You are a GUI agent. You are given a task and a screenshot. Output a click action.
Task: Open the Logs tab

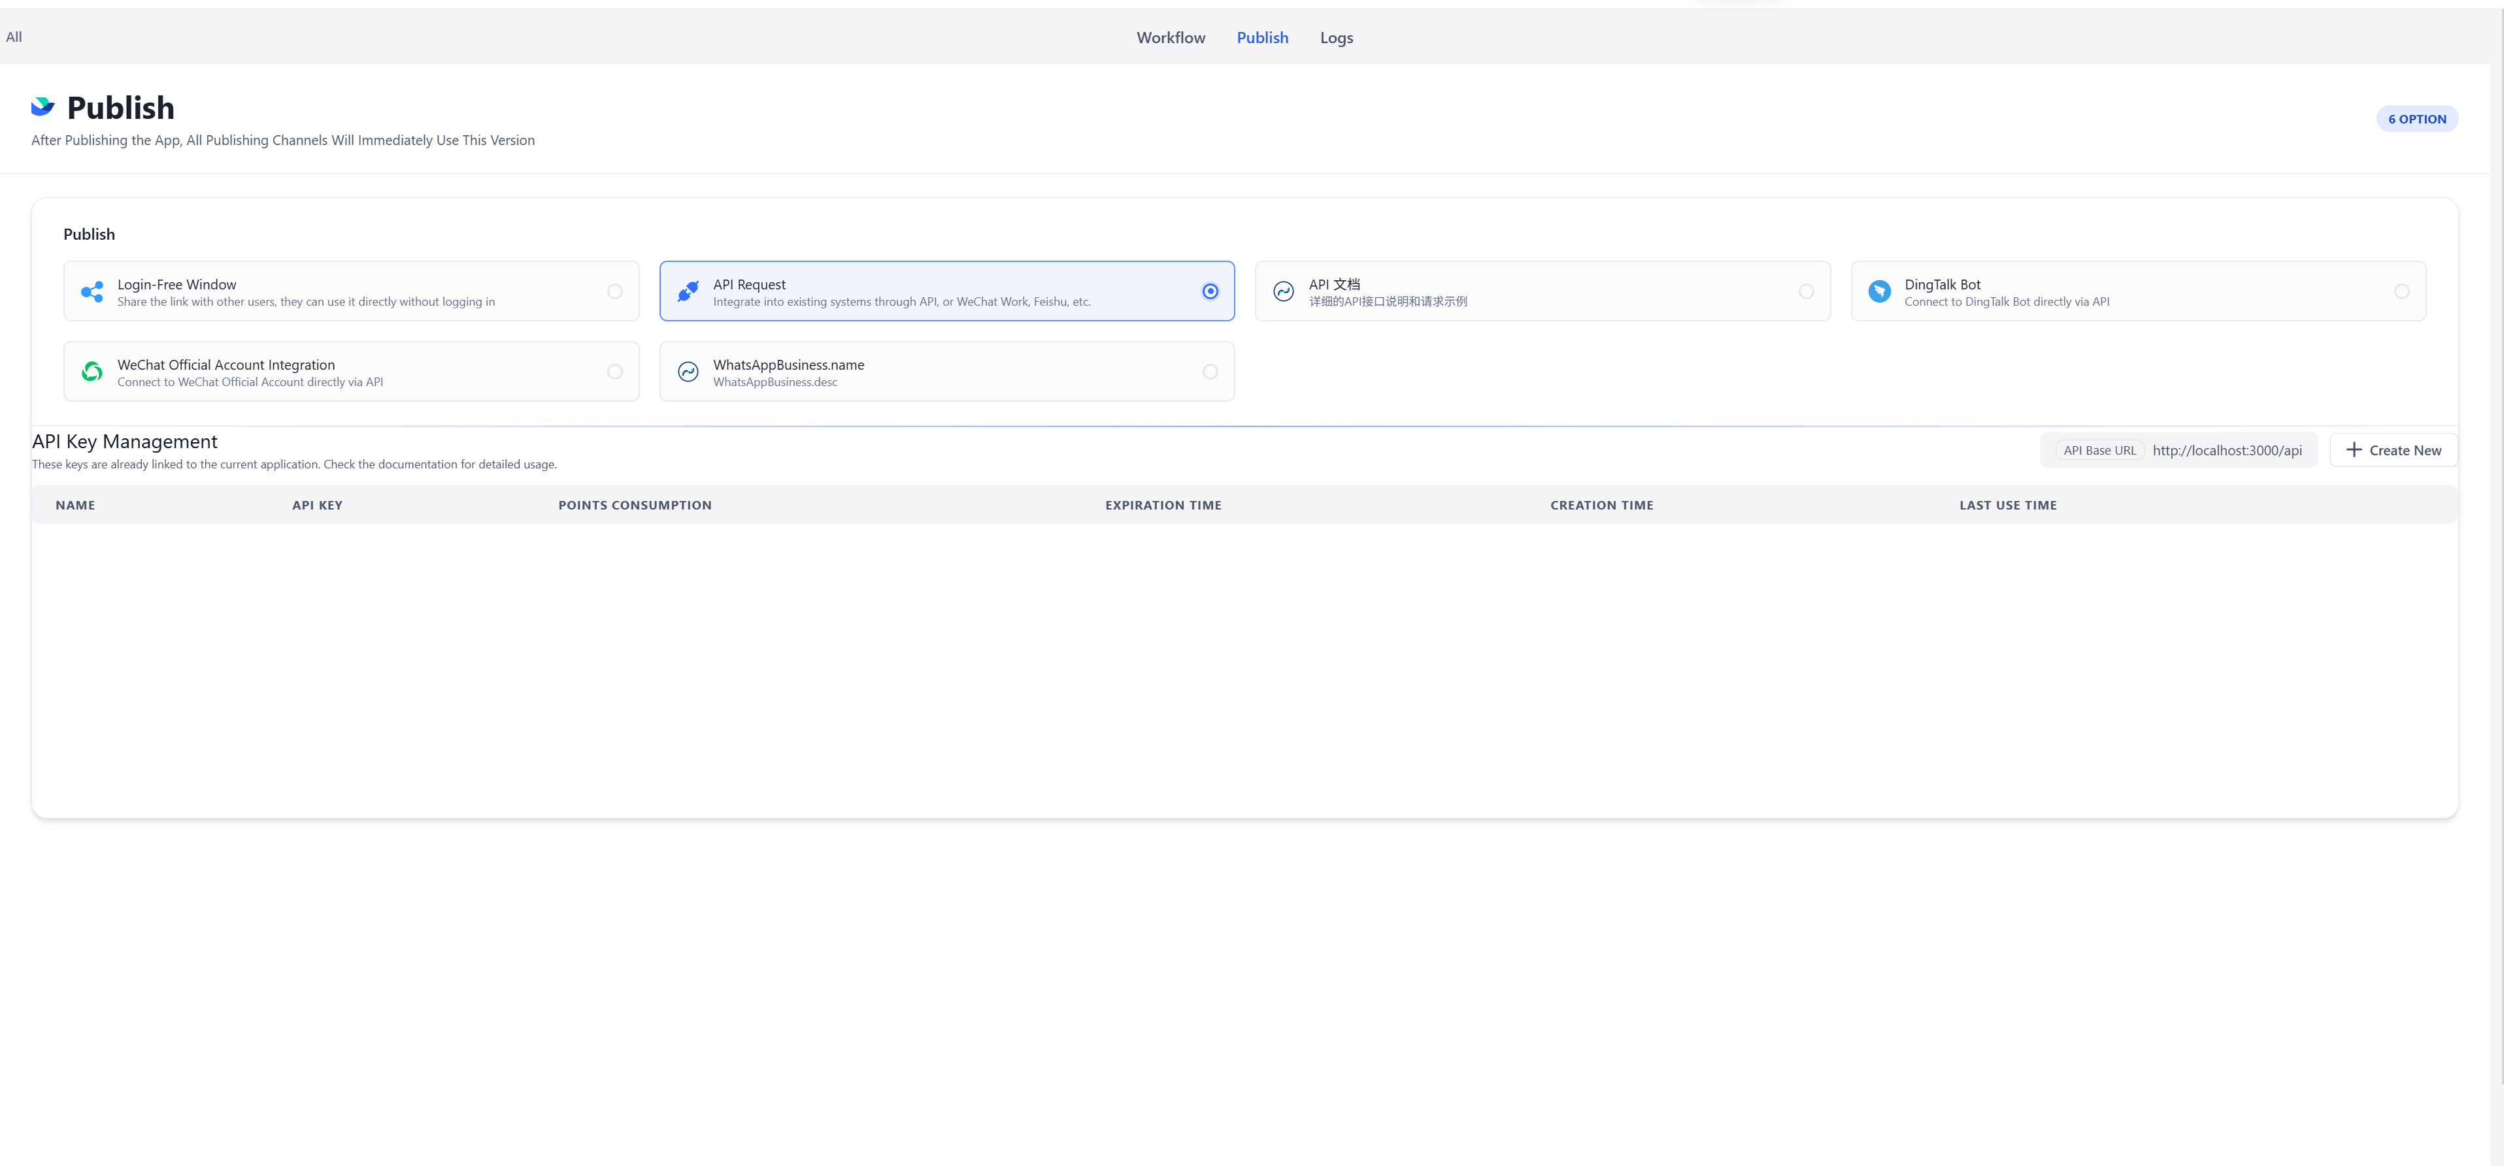(1337, 37)
